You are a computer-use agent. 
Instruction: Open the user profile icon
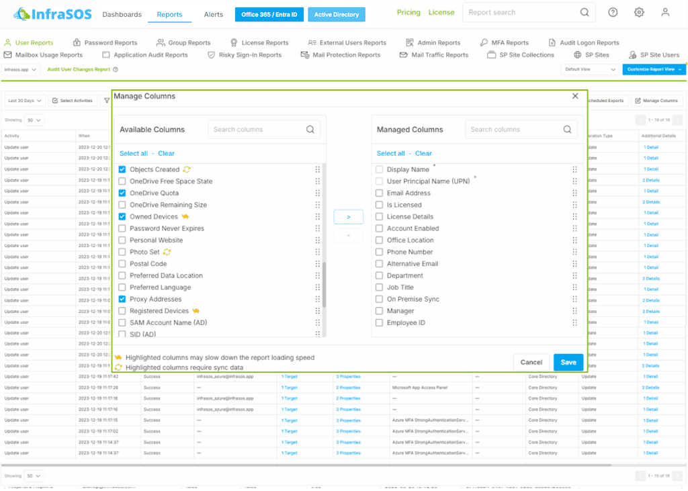click(x=665, y=12)
